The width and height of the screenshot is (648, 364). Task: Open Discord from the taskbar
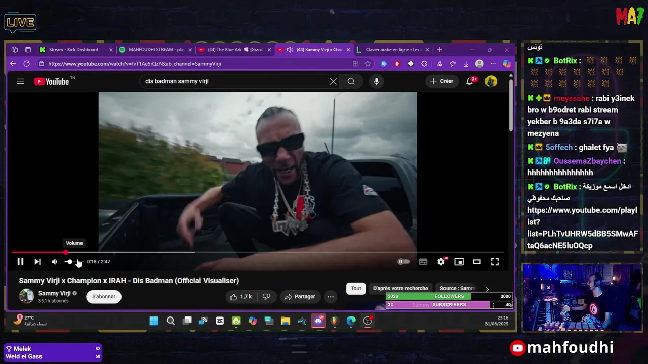pos(318,321)
